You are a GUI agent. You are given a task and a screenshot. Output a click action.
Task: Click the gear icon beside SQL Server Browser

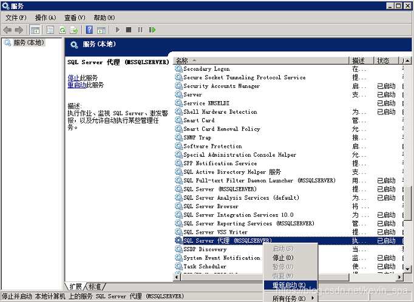click(x=178, y=206)
